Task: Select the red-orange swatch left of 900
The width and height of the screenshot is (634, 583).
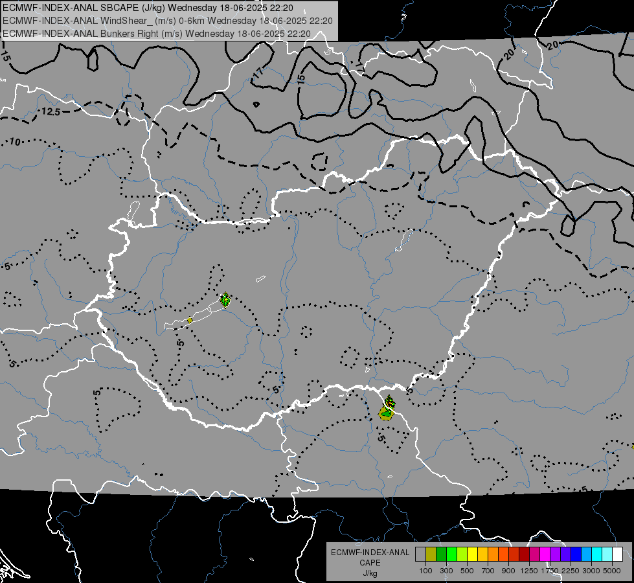Action: (503, 554)
